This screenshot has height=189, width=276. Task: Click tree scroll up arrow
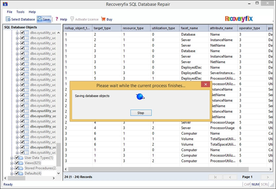59,33
